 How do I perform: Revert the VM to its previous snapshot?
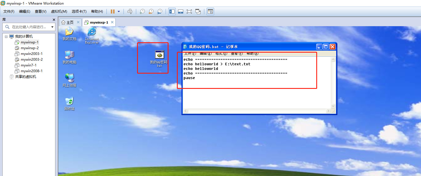[x=151, y=12]
